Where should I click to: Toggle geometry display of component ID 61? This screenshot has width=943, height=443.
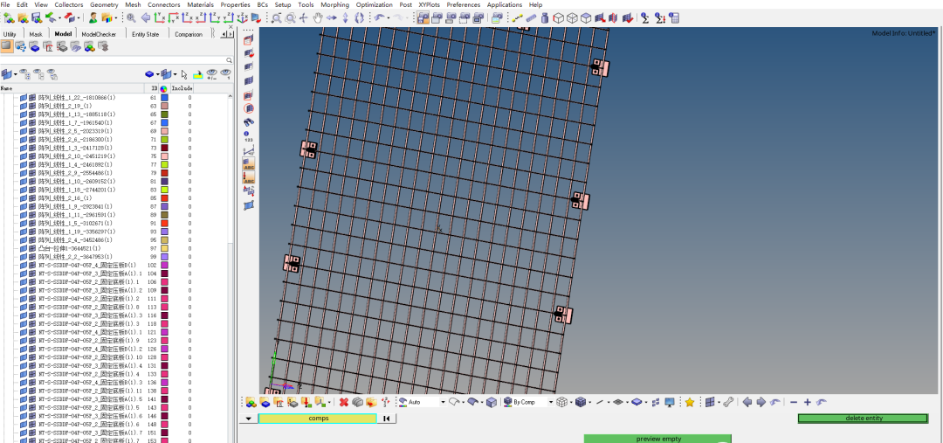[24, 98]
